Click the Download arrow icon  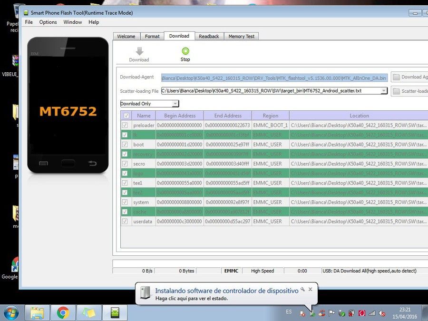click(x=139, y=51)
